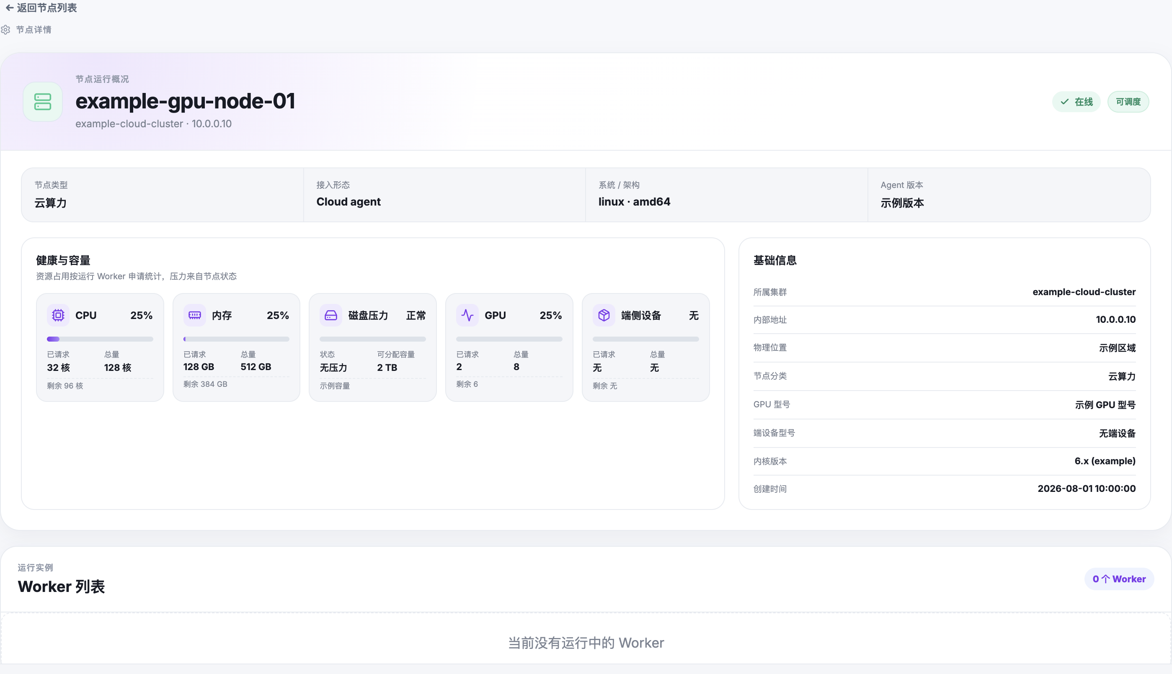Click kernel version 6.x (example)

click(x=1105, y=461)
